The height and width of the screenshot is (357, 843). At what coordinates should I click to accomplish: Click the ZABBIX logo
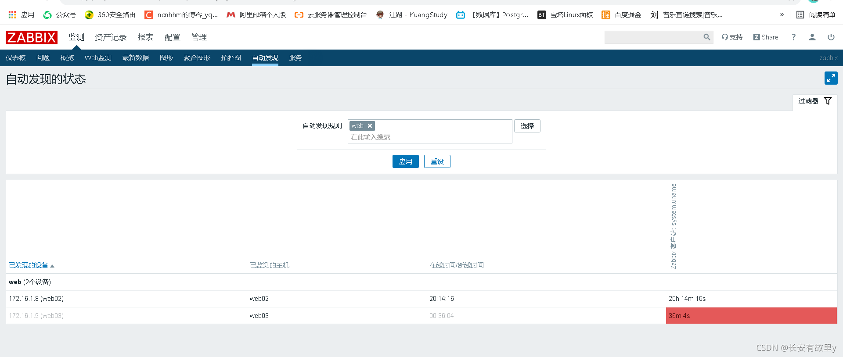click(x=32, y=37)
